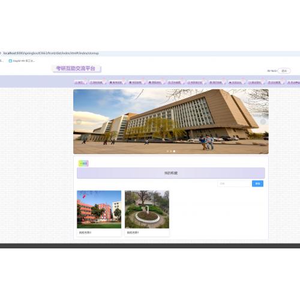Select the first carousel indicator dot
300x300 pixels.
167,151
